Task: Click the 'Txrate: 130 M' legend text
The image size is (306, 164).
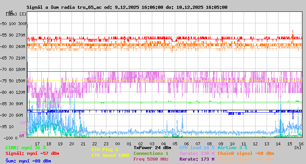Action: [x=197, y=153]
